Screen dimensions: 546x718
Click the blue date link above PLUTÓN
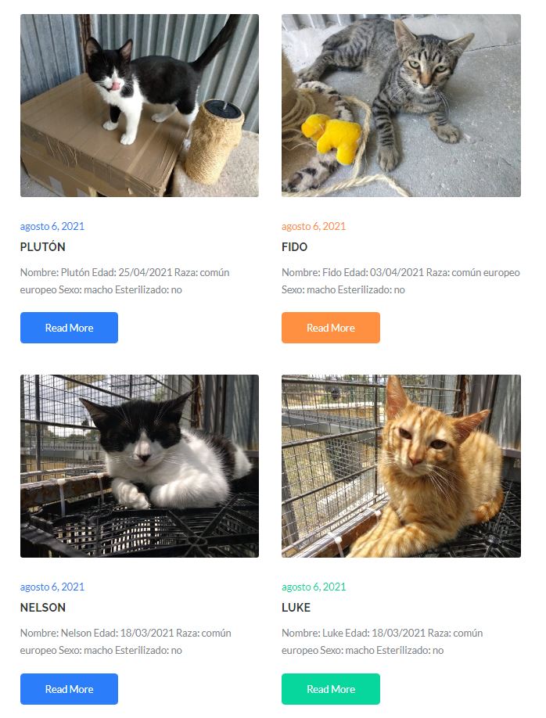pyautogui.click(x=52, y=226)
